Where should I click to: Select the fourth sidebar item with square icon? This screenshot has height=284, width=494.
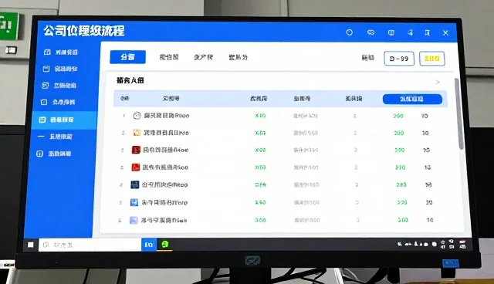(58, 103)
